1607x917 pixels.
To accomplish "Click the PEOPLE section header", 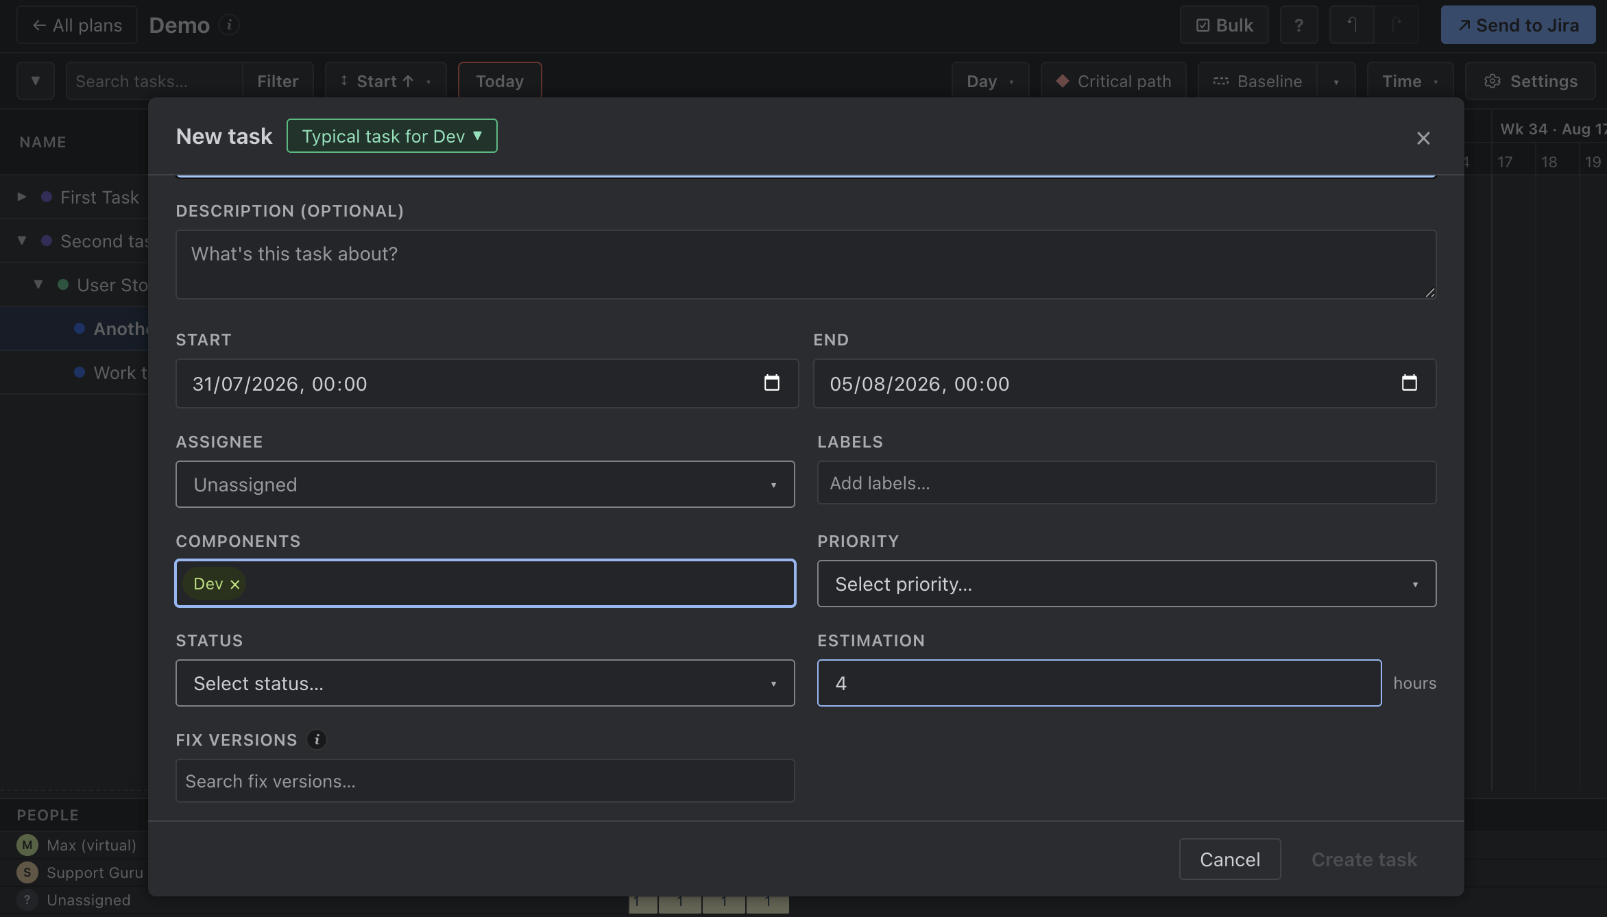I will (47, 815).
